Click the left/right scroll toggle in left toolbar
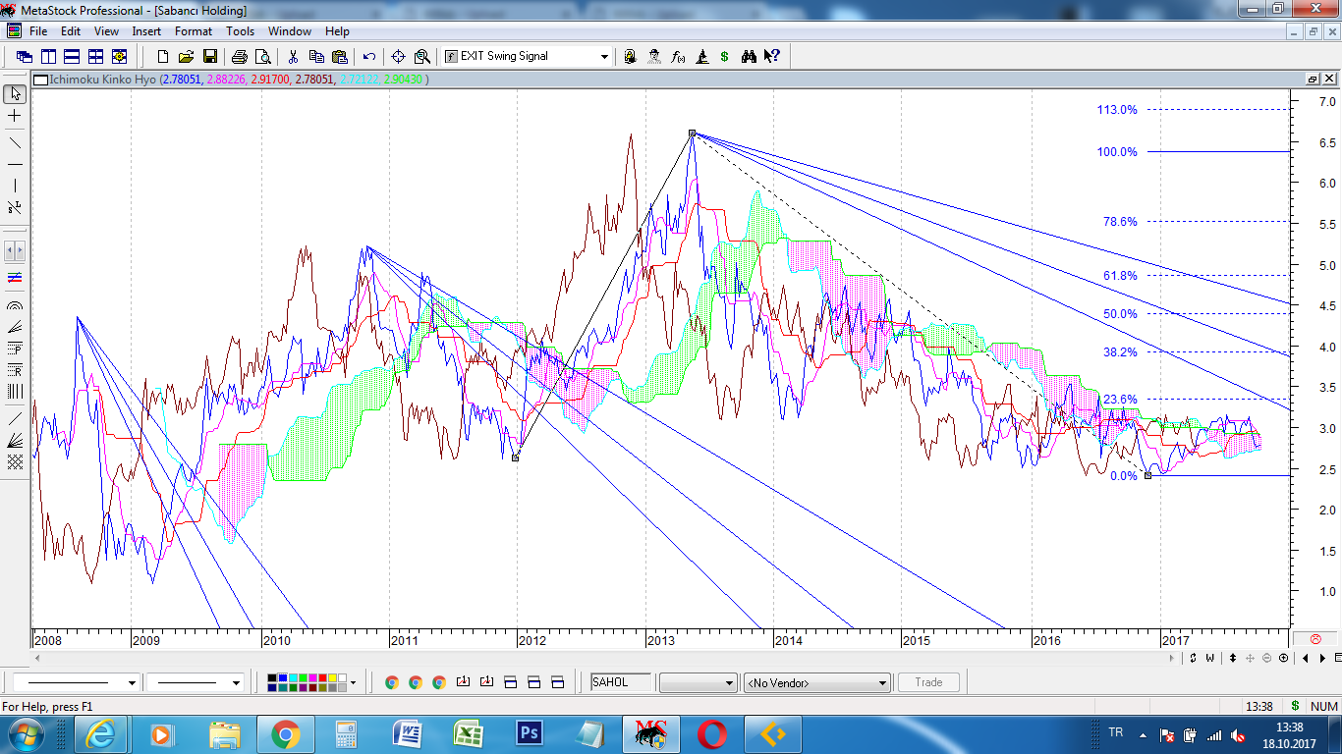The image size is (1342, 754). tap(16, 250)
